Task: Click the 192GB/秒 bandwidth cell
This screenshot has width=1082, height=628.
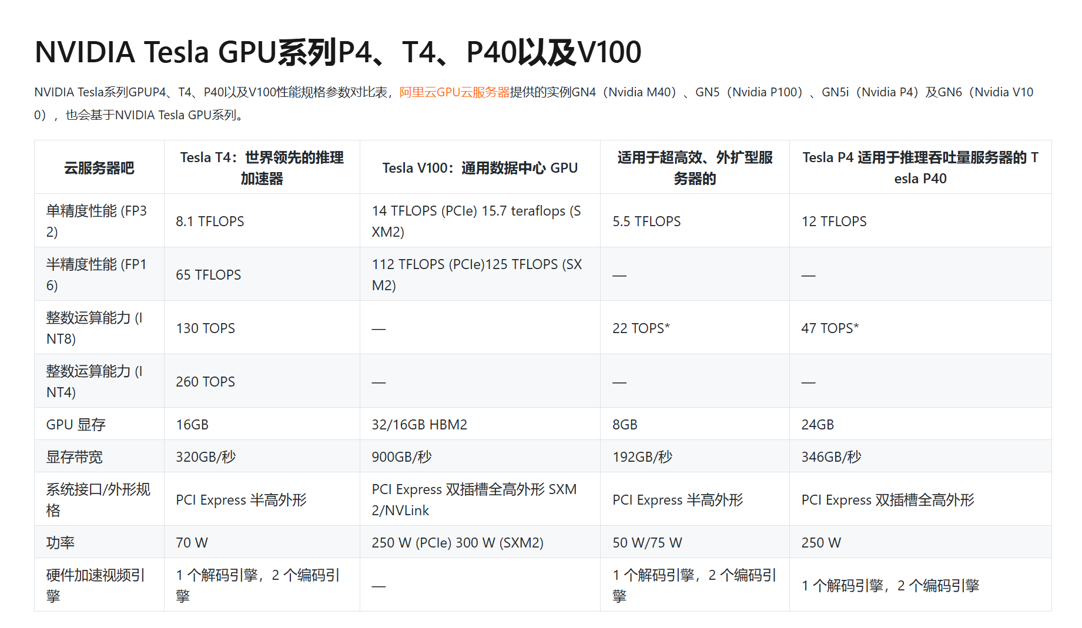Action: point(695,457)
